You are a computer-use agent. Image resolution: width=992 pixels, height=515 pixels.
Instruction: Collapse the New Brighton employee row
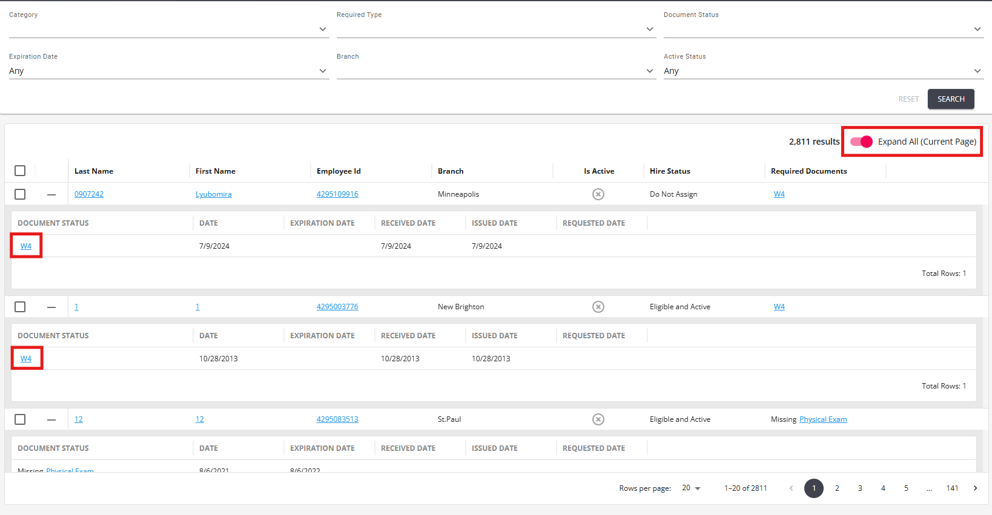51,307
